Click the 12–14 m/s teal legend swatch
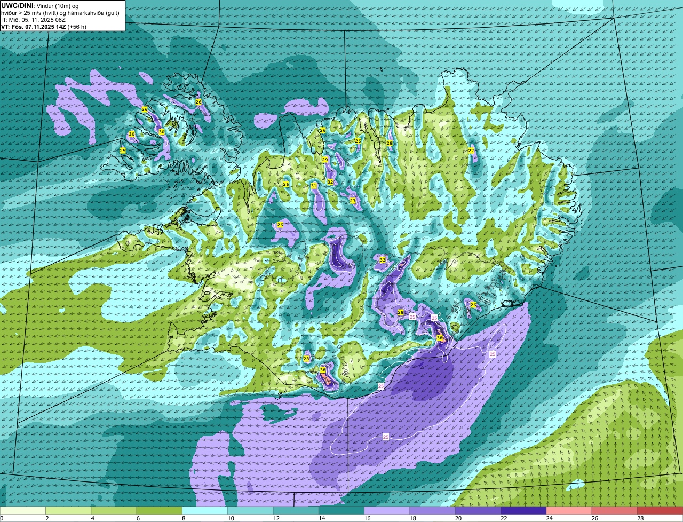 [296, 510]
